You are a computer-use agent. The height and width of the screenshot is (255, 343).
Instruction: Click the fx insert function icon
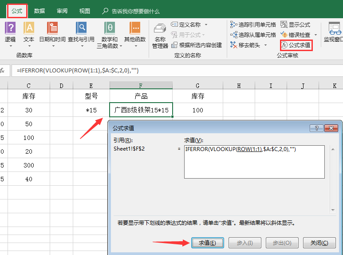click(x=2, y=71)
